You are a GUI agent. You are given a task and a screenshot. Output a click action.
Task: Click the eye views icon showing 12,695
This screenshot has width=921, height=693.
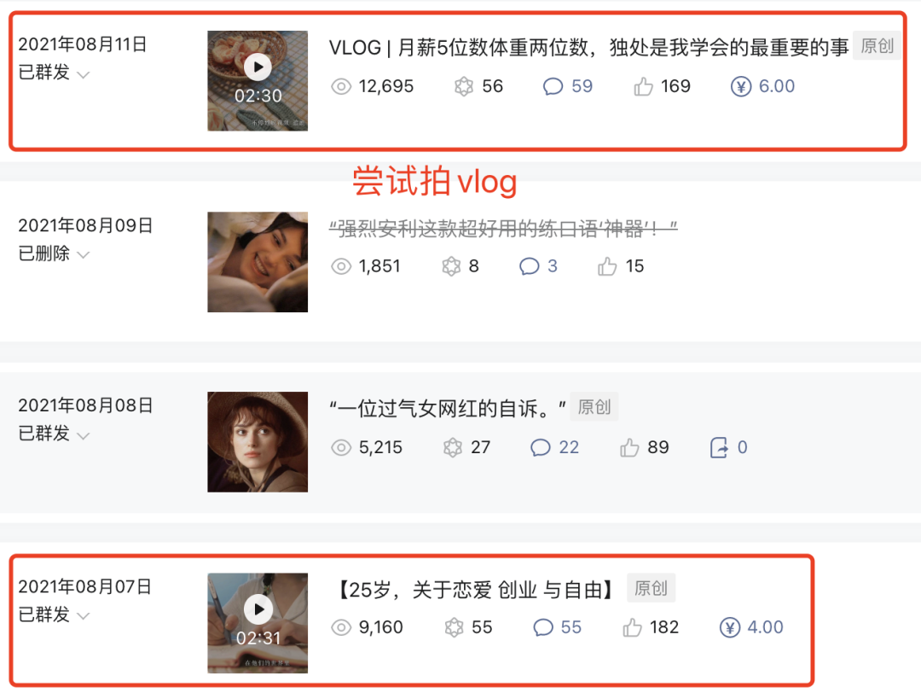[x=340, y=86]
